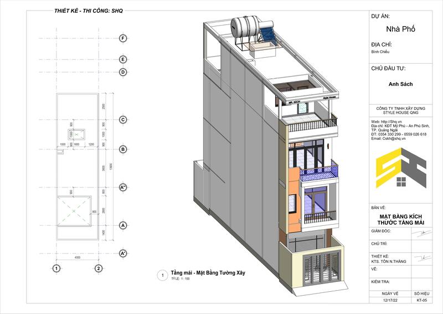Select the front gate of the house
443x314 pixels.
point(321,268)
